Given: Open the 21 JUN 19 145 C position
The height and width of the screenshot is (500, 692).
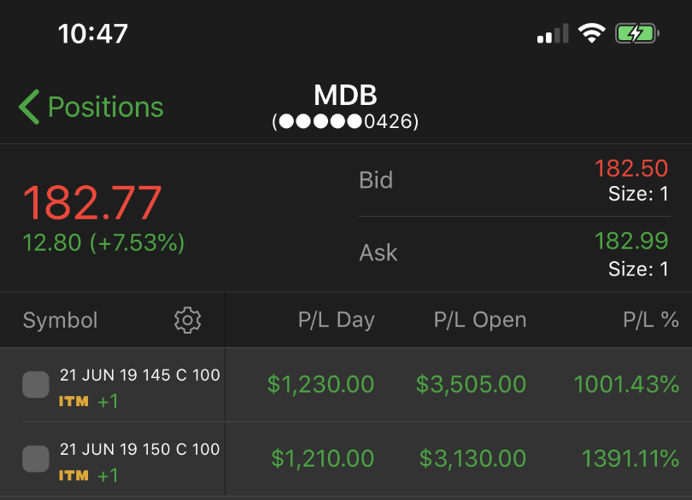Looking at the screenshot, I should pyautogui.click(x=139, y=375).
